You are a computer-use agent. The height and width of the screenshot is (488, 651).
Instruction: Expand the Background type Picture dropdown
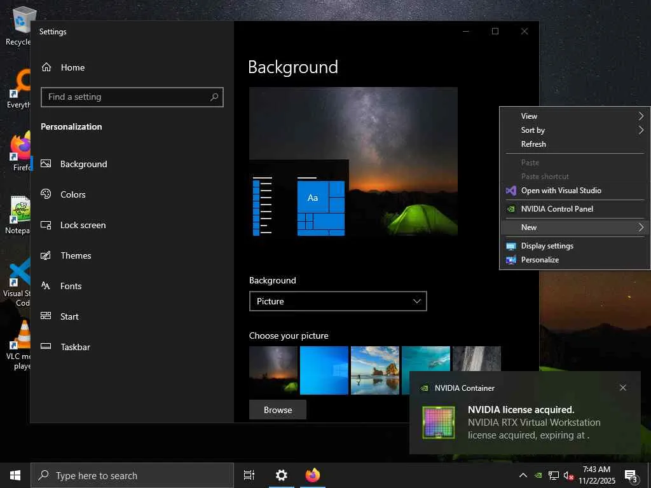(x=338, y=301)
